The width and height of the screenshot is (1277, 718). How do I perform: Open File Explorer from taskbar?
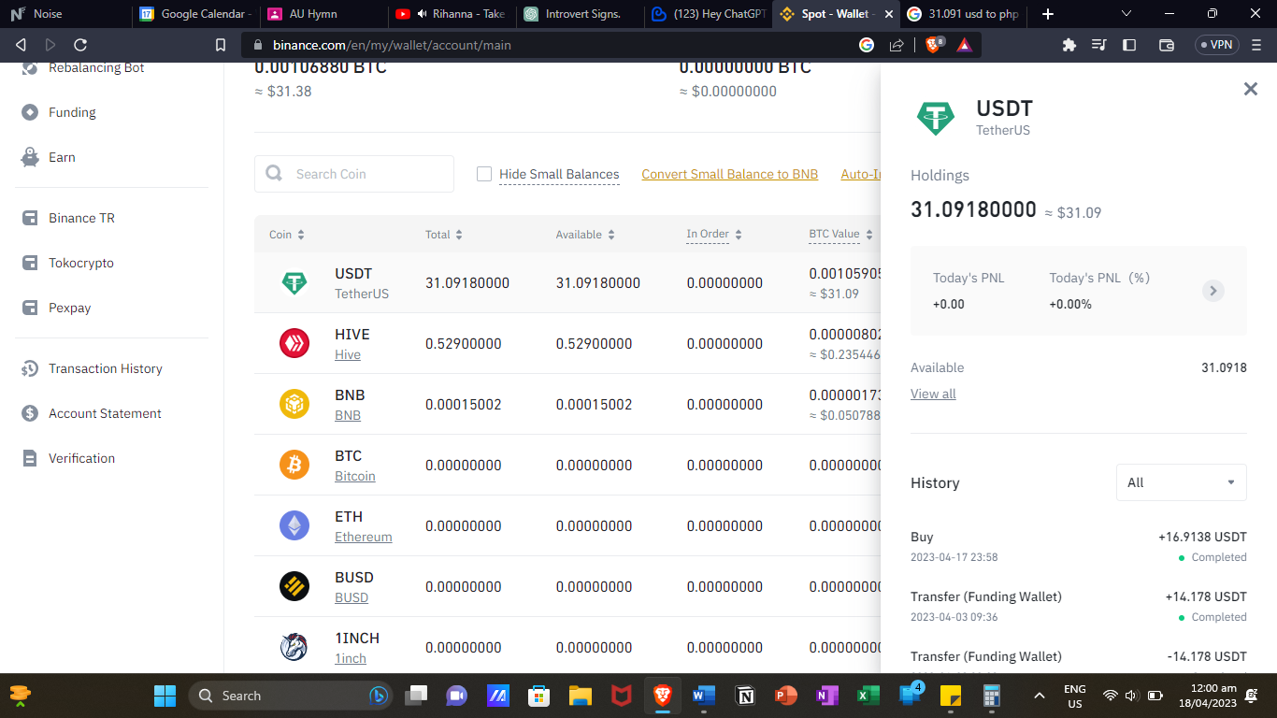(581, 696)
